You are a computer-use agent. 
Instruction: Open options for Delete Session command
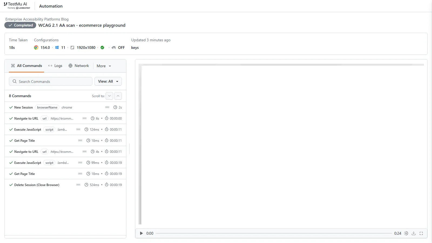pos(78,185)
